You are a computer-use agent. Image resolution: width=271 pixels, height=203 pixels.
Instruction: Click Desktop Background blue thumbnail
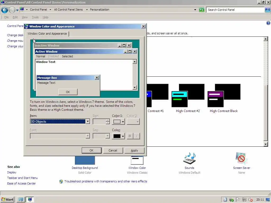85,160
